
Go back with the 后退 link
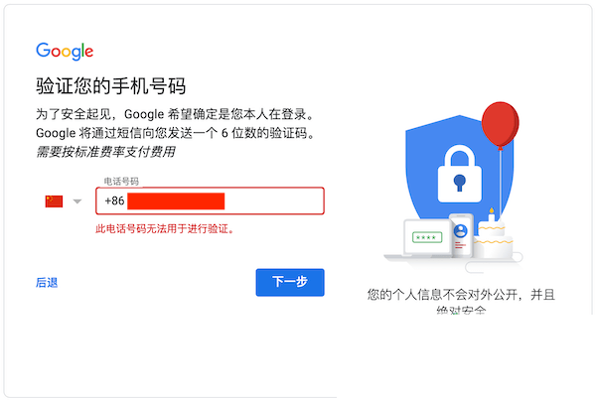47,283
